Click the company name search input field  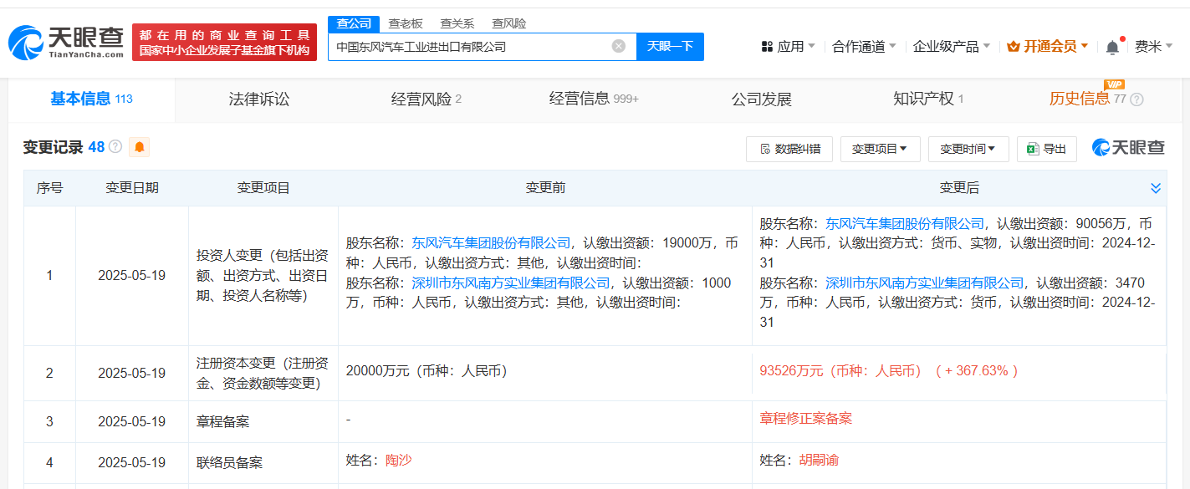pos(468,47)
